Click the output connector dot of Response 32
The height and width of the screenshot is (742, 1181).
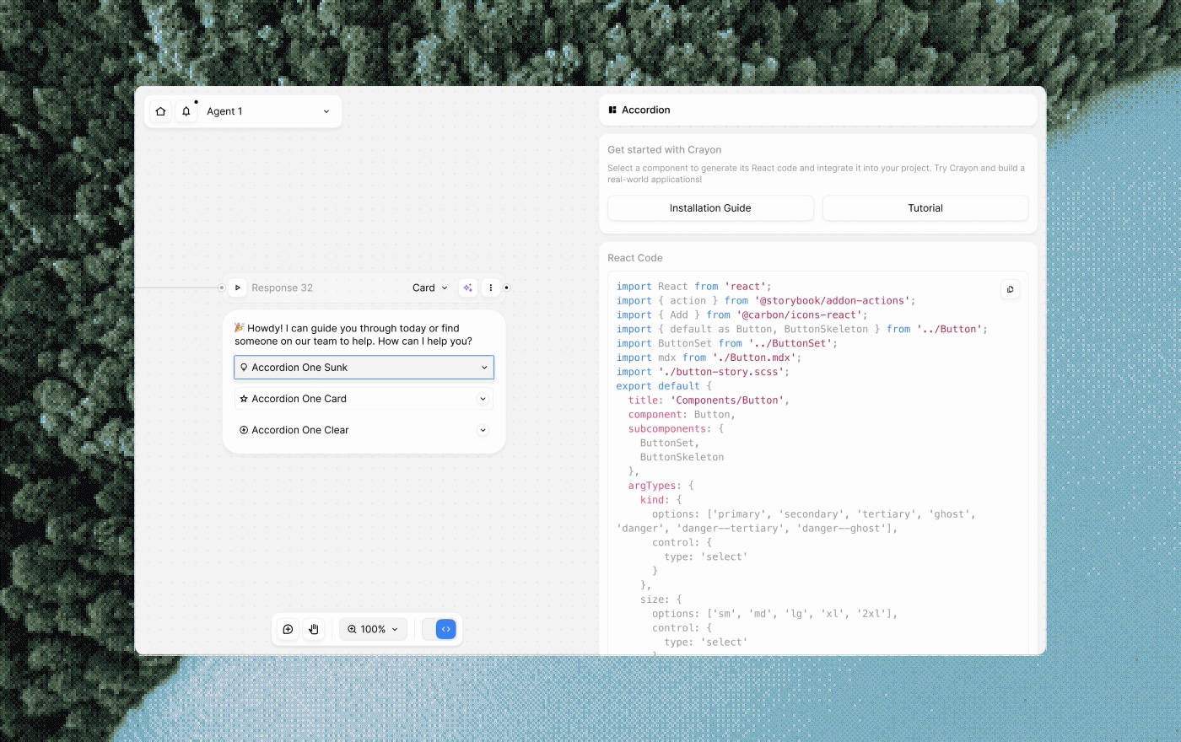point(506,288)
